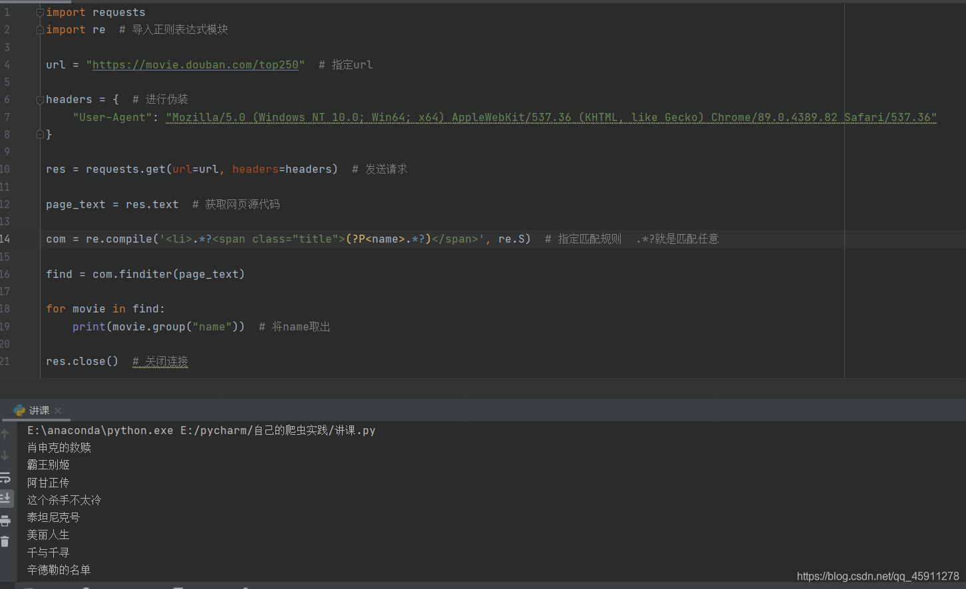Click the print icon in Run panel

5,521
